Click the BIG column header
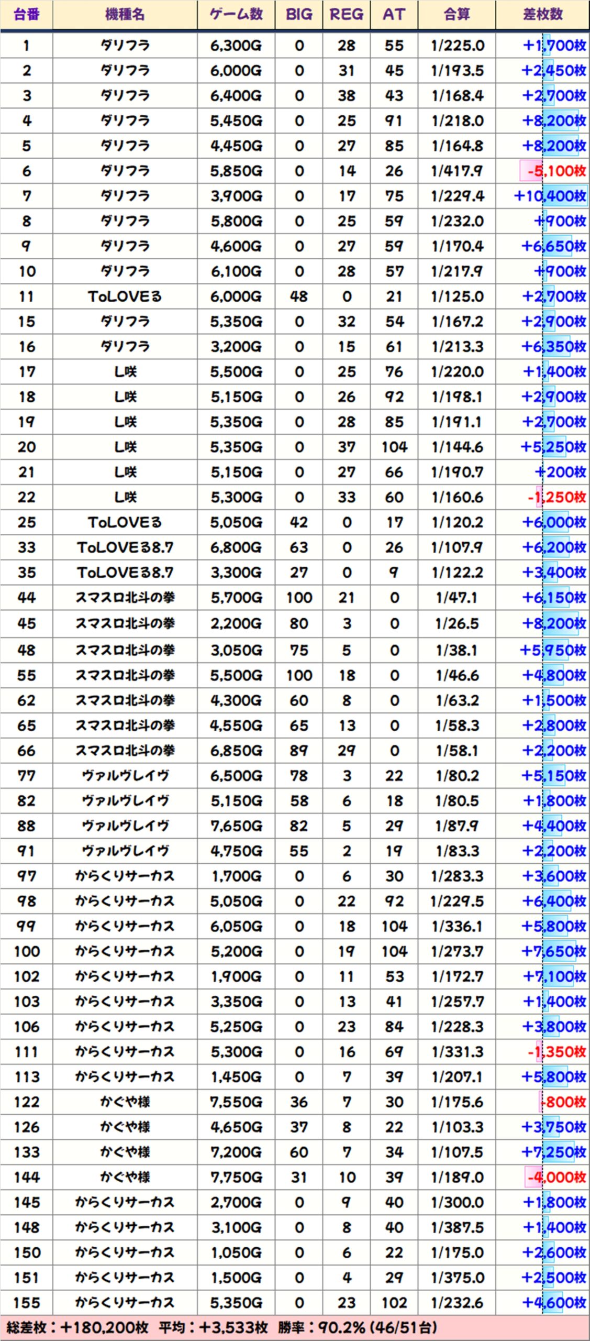Image resolution: width=590 pixels, height=1341 pixels. (x=299, y=15)
